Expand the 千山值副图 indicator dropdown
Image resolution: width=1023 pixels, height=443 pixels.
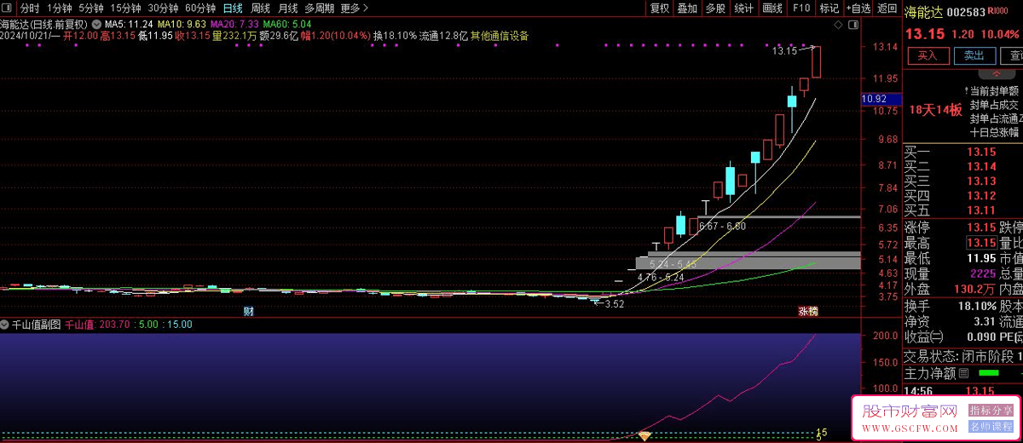(x=5, y=325)
